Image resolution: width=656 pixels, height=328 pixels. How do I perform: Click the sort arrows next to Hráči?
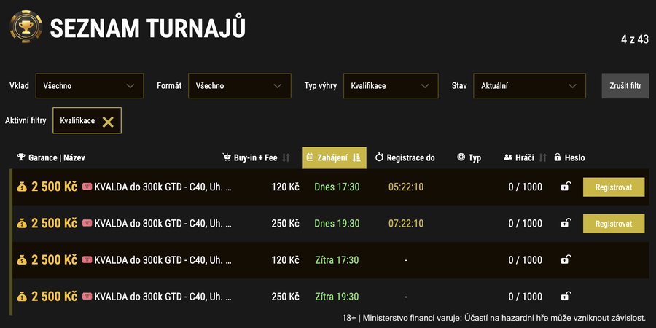pos(542,157)
